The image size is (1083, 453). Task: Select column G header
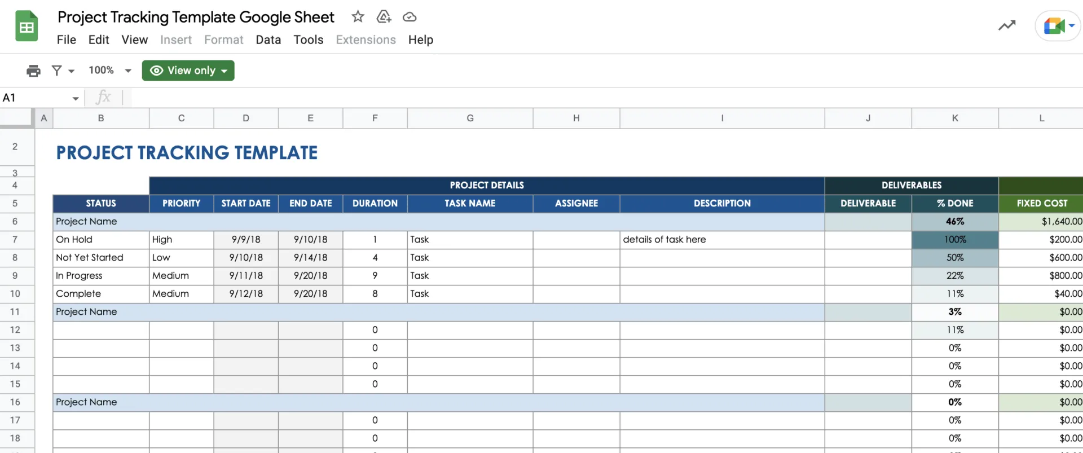[x=470, y=118]
